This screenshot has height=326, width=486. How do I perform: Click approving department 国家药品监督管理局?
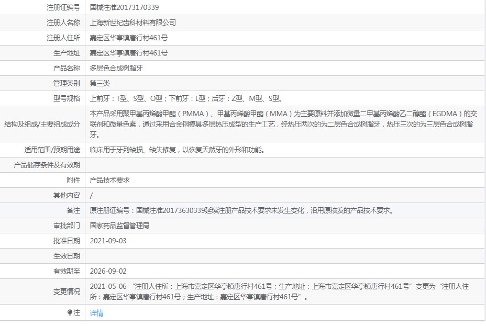point(119,226)
